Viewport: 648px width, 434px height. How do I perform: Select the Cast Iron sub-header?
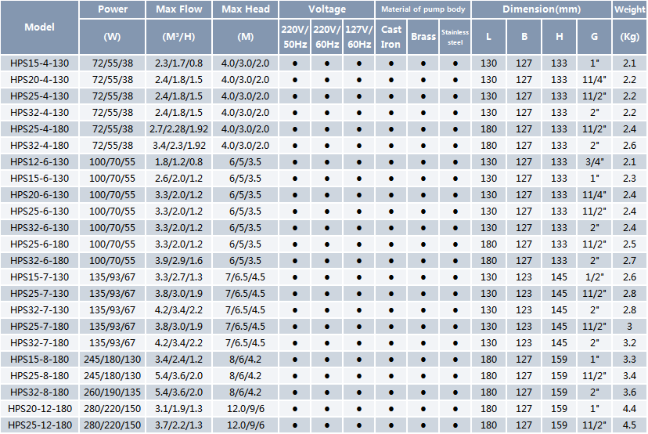[391, 37]
